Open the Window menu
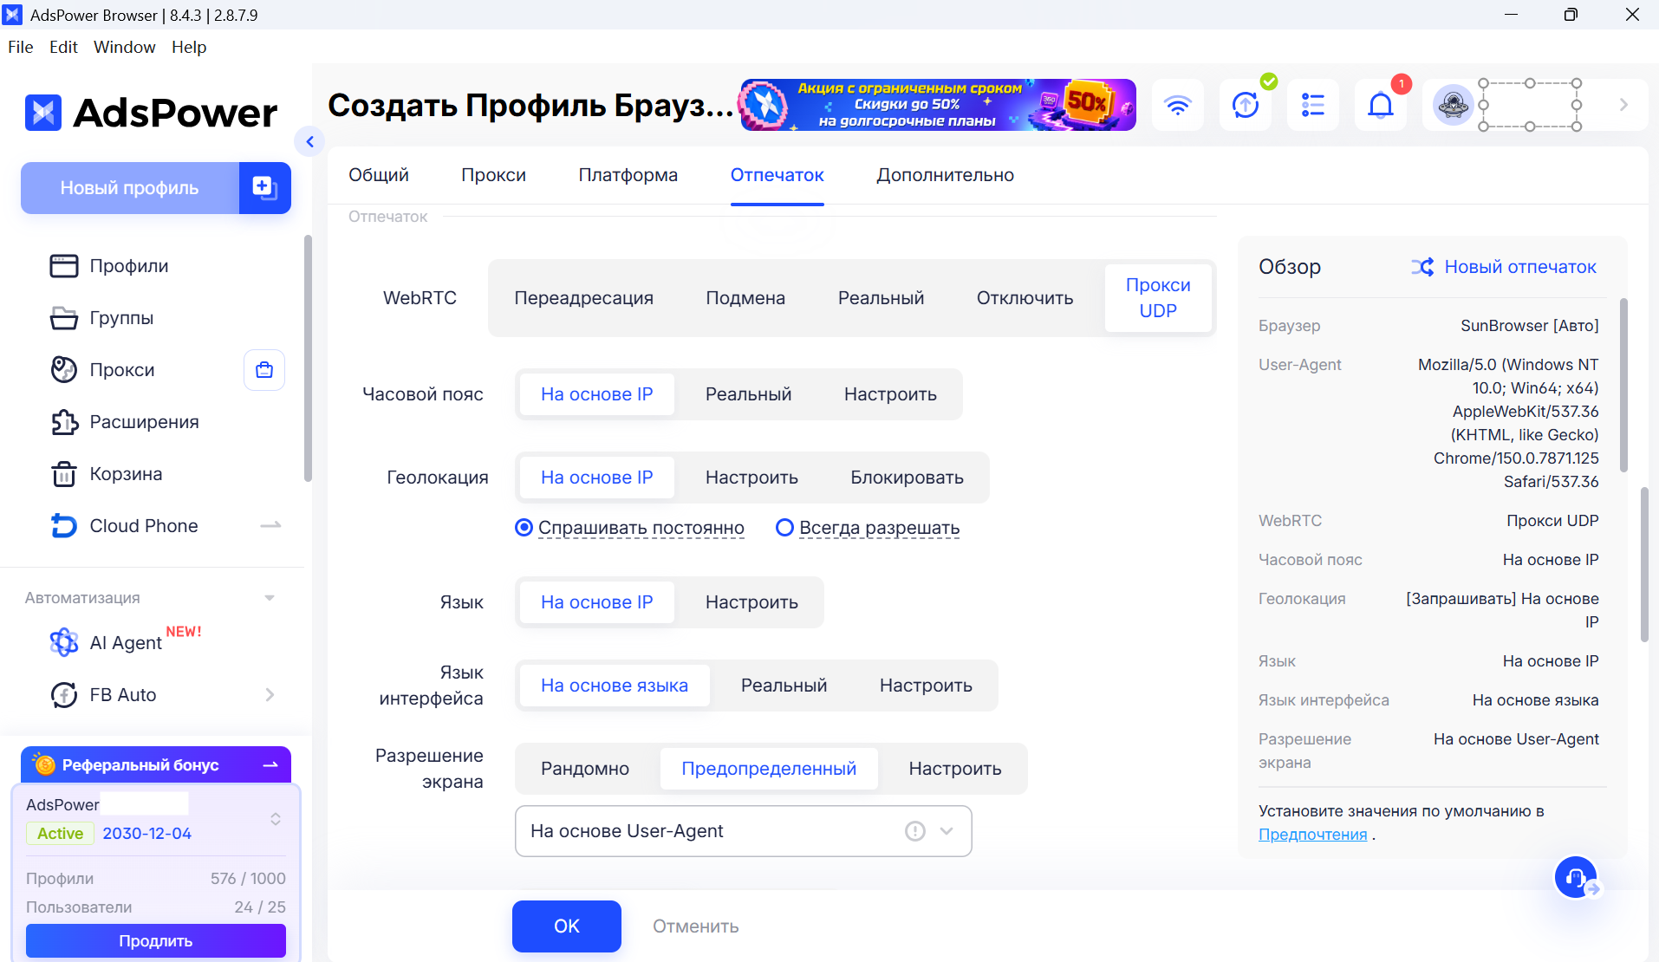1659x962 pixels. [x=125, y=47]
